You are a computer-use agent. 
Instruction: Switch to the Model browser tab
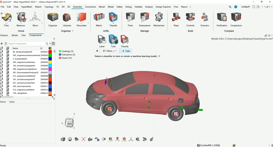coord(15,35)
